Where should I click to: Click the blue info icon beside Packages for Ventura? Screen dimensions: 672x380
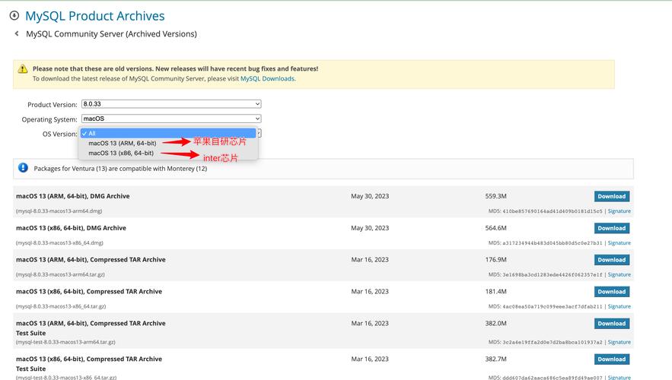[23, 168]
